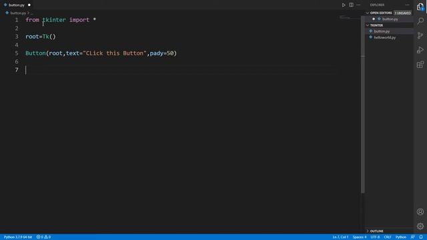
Task: Click the Button keyword on line 5
Action: [35, 53]
